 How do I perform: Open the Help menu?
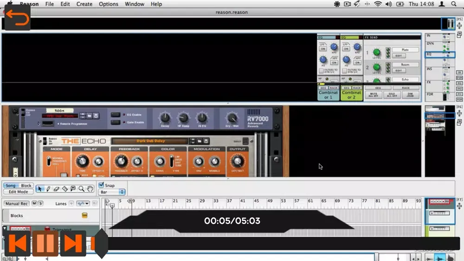[156, 4]
